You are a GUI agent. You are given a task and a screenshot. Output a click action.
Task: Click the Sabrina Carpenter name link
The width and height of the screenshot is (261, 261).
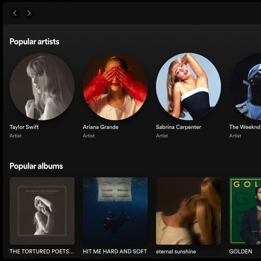[x=178, y=127]
